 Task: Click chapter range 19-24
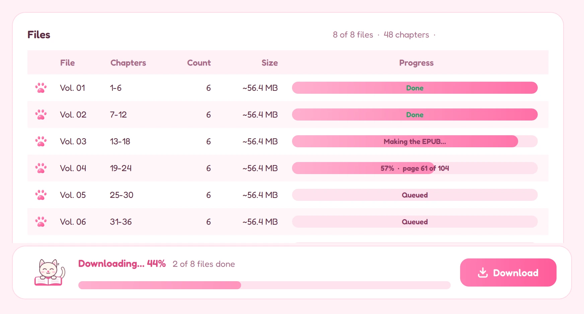[x=121, y=168]
